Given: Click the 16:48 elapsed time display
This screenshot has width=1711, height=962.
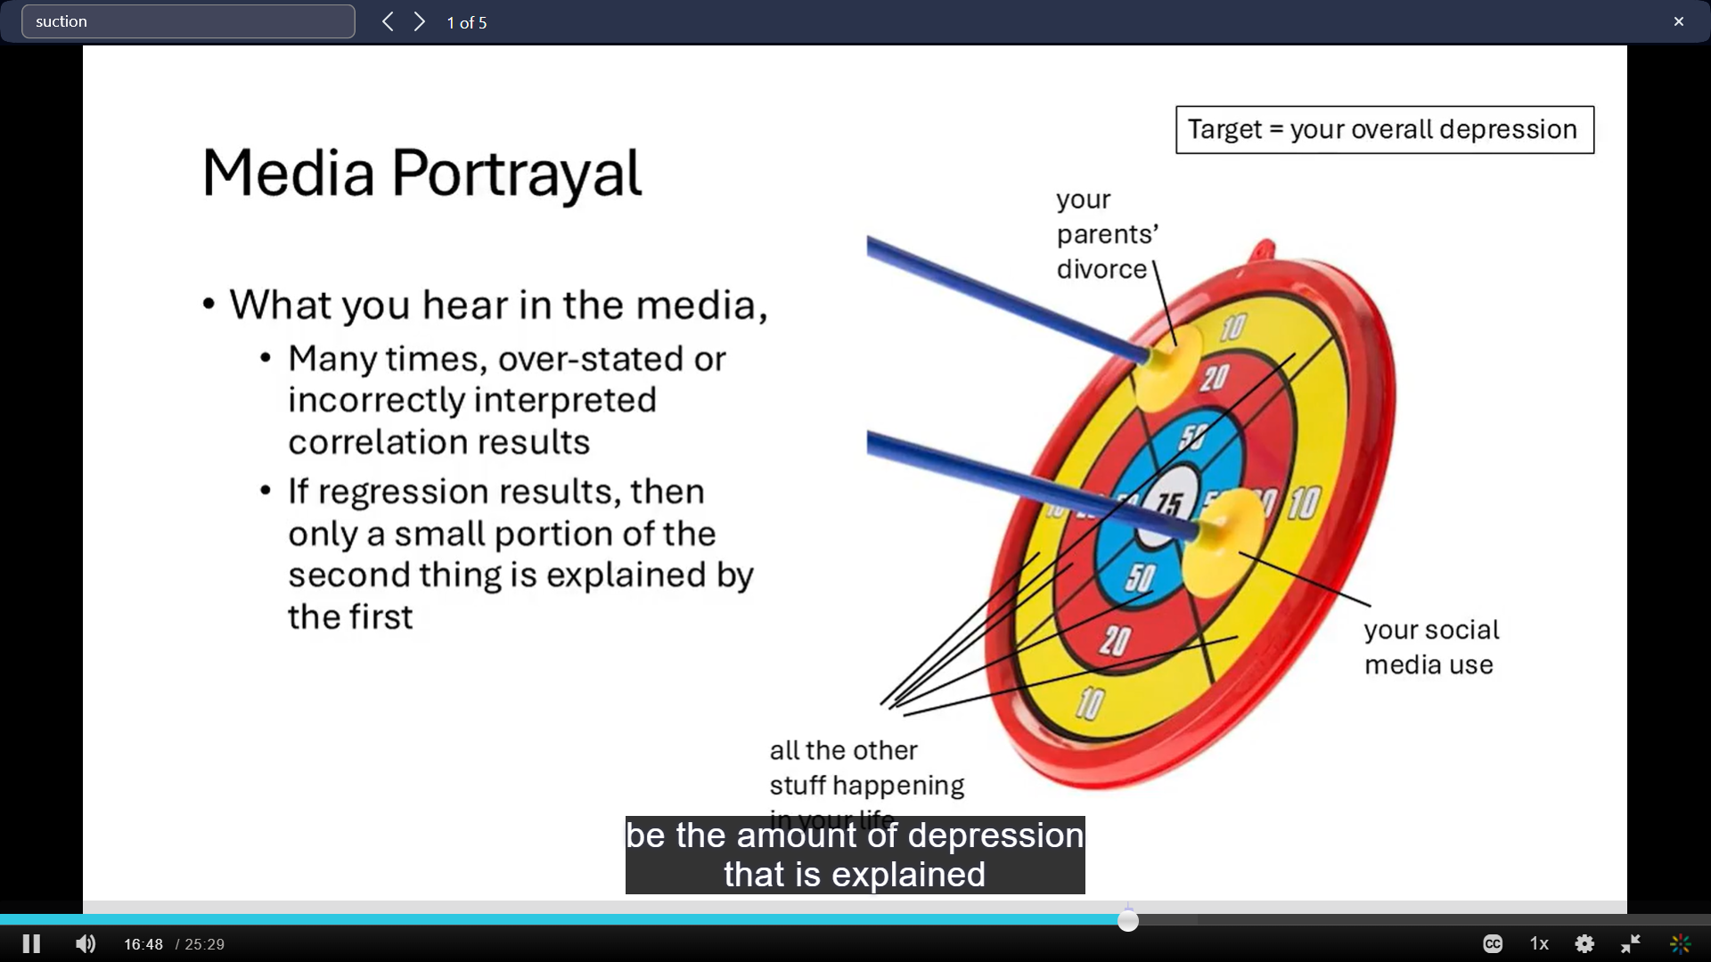Looking at the screenshot, I should coord(143,944).
